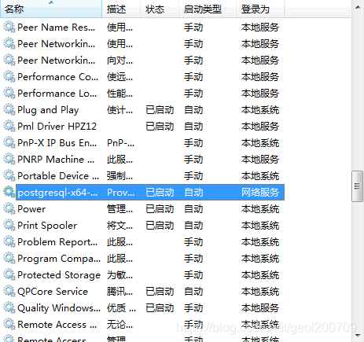Sort by 描述 column header
The image size is (364, 342).
121,9
